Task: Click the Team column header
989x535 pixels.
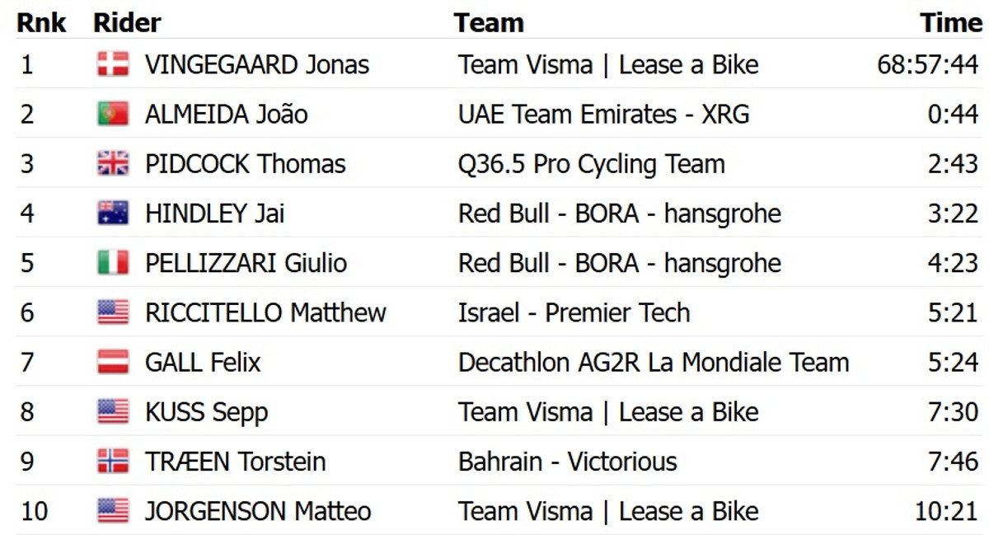Action: (x=489, y=22)
